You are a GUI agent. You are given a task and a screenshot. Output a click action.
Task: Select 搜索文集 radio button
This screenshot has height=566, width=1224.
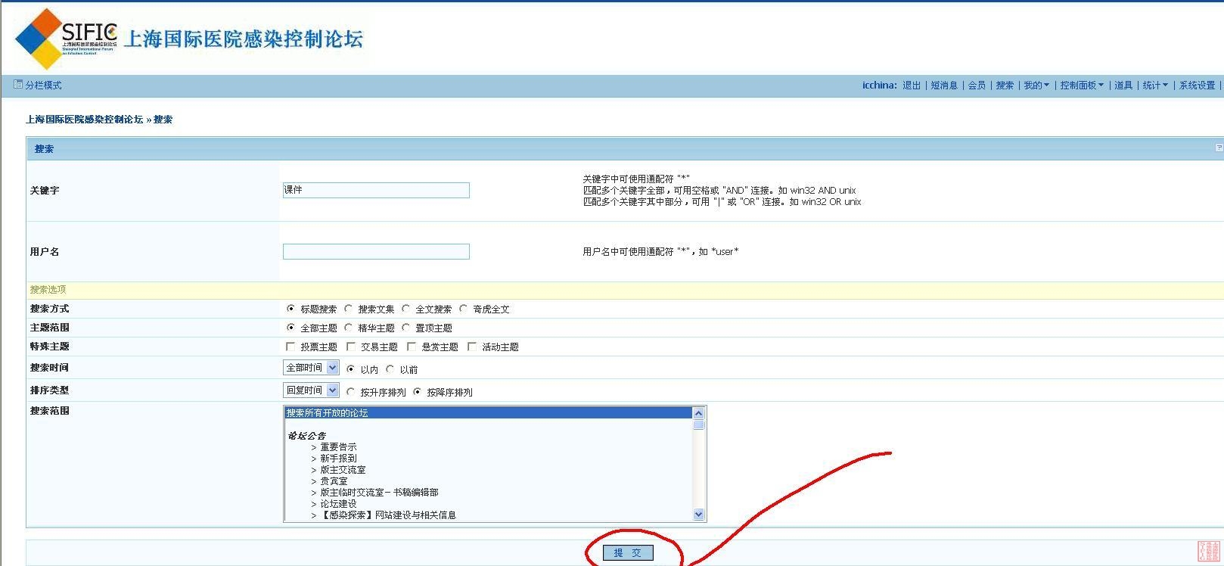[x=348, y=309]
